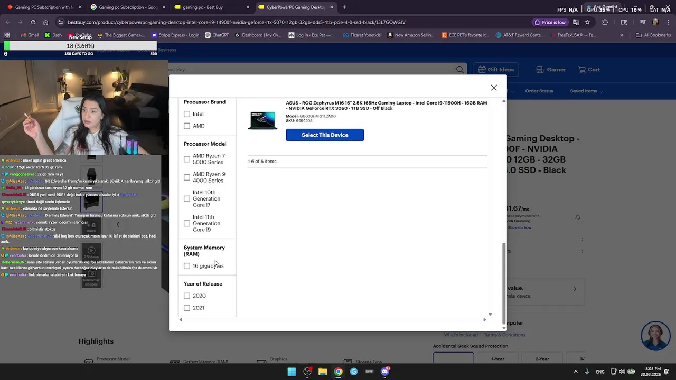Open the ASUS ROG Zephyrus M16 title link

(x=386, y=106)
